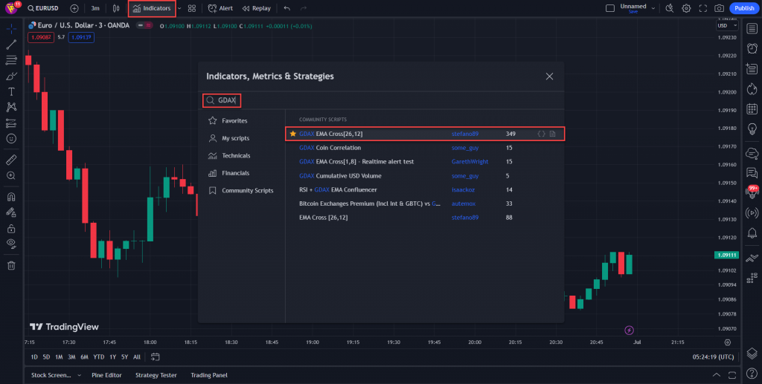Open the calendar icon in right sidebar
Image resolution: width=762 pixels, height=384 pixels.
coord(752,108)
